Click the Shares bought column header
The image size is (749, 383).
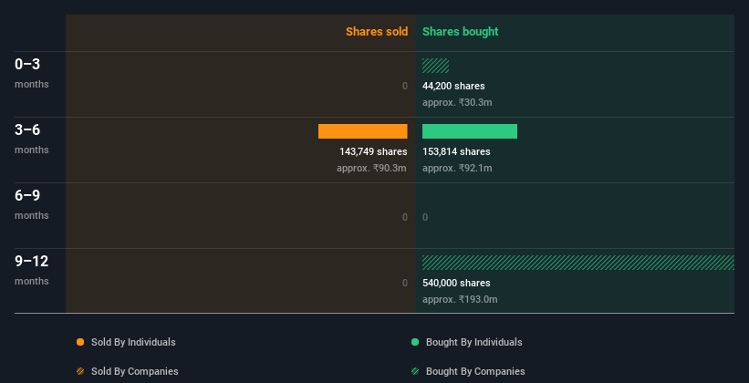click(x=461, y=32)
